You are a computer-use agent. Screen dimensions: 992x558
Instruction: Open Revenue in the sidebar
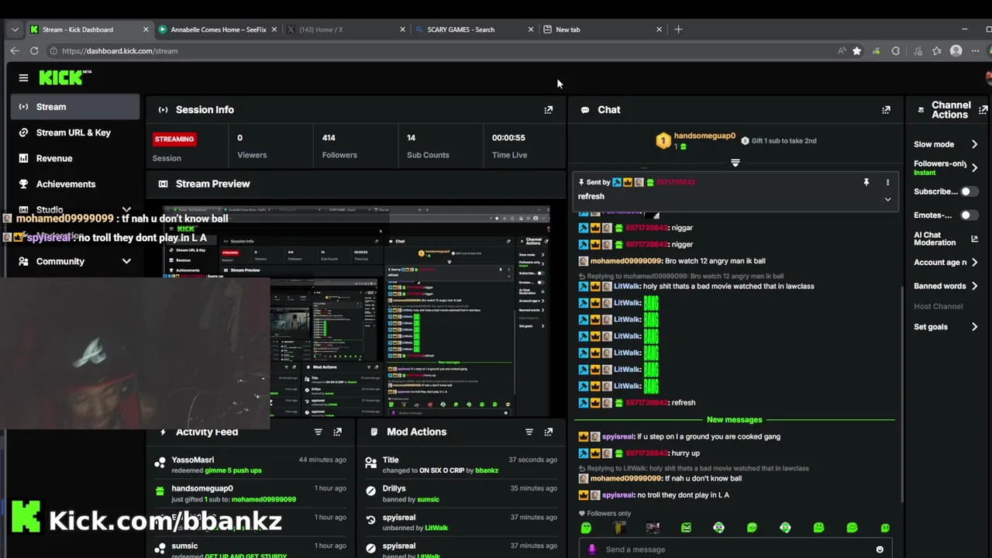pyautogui.click(x=75, y=158)
